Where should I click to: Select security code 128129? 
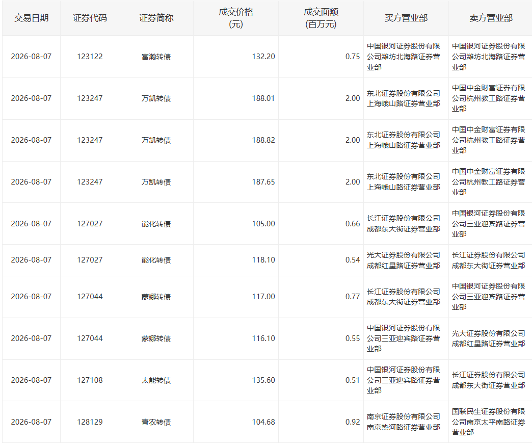point(90,422)
